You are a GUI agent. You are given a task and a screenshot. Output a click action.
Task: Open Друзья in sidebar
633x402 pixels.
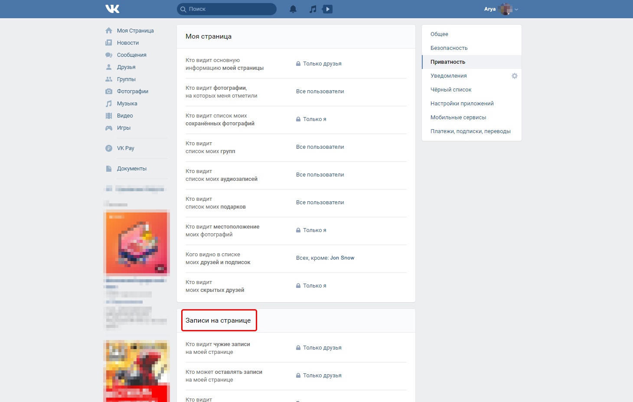[x=126, y=67]
